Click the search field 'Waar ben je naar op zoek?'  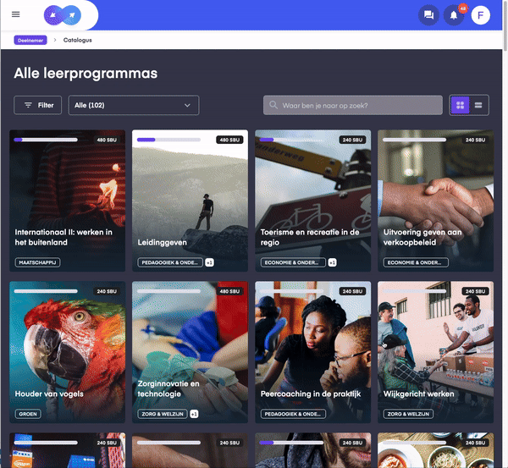(x=353, y=105)
